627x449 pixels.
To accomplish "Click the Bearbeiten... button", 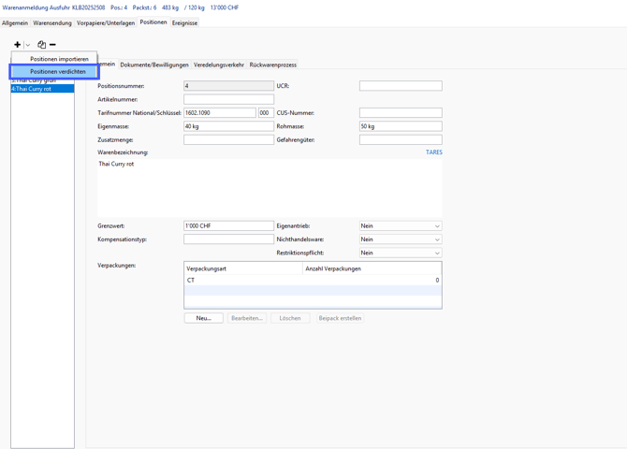I will coord(247,318).
